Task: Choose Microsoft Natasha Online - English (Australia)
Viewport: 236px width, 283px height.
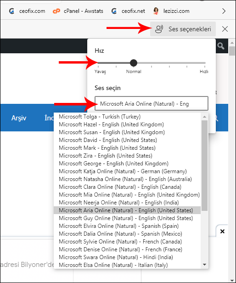Action: (127, 179)
